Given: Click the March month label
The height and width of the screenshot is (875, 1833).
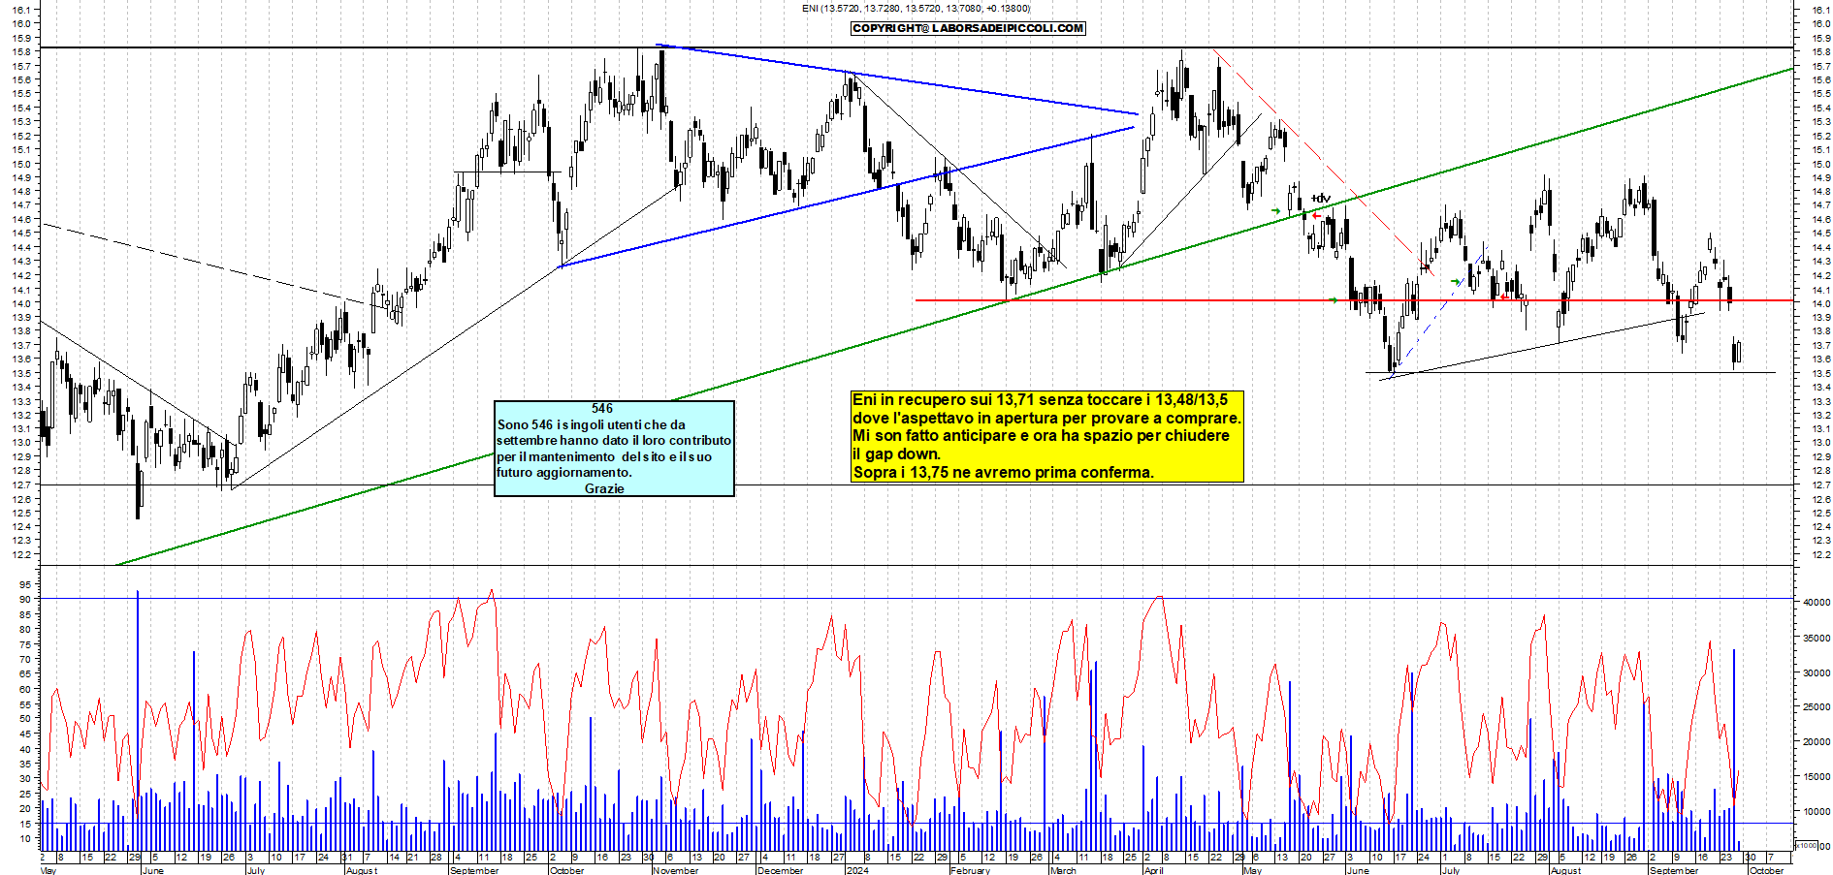Looking at the screenshot, I should 1063,870.
